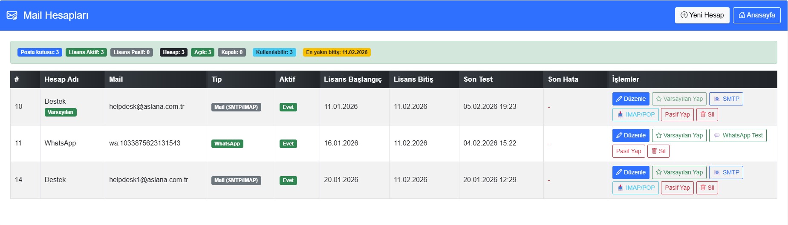Go to Anasayfa home page
788x225 pixels.
pos(756,15)
